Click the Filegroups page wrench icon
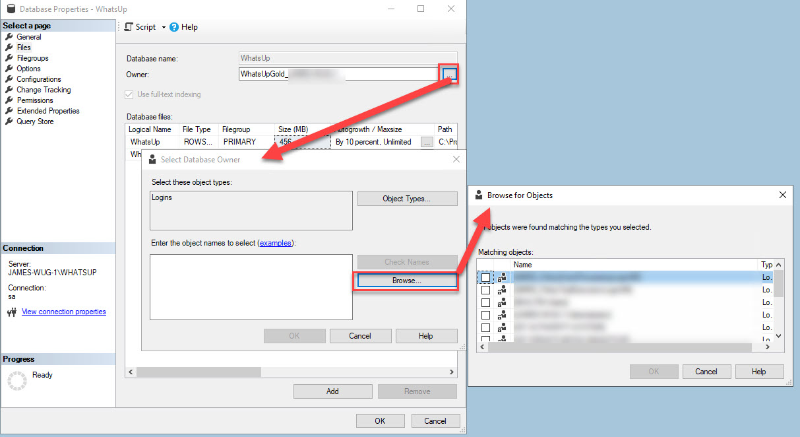Screen dimensions: 800x437 coord(9,58)
